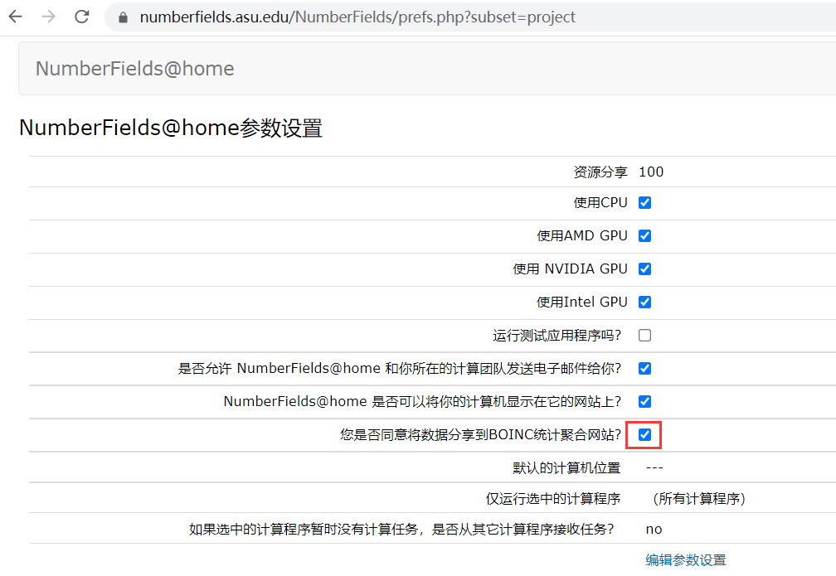The width and height of the screenshot is (836, 576).
Task: Click the 默认的计算机位置 value ---
Action: (x=654, y=467)
